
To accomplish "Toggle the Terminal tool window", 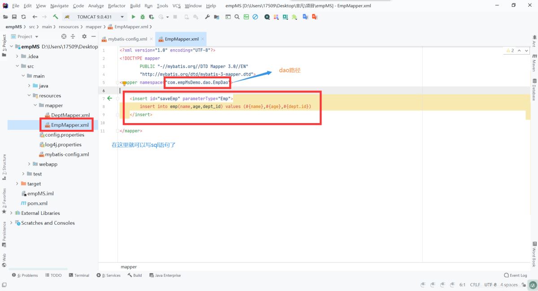I will pyautogui.click(x=78, y=275).
